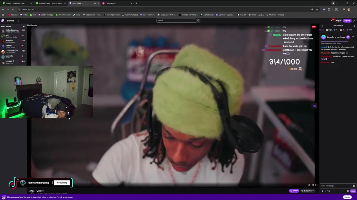357x200 pixels.
Task: Toggle fullscreen on the video player
Action: pyautogui.click(x=316, y=185)
